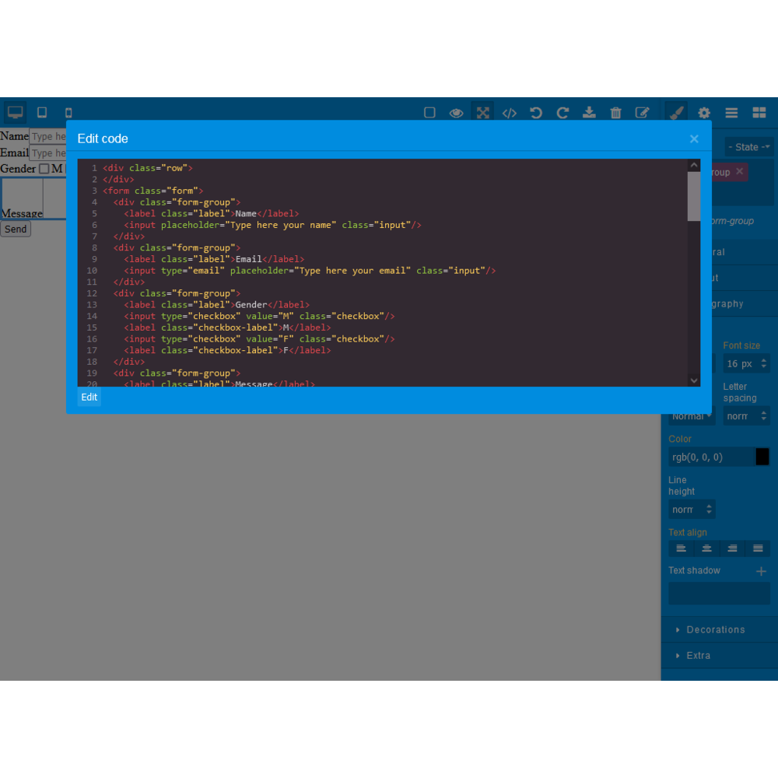Image resolution: width=778 pixels, height=778 pixels.
Task: Open the State dropdown
Action: pyautogui.click(x=748, y=147)
